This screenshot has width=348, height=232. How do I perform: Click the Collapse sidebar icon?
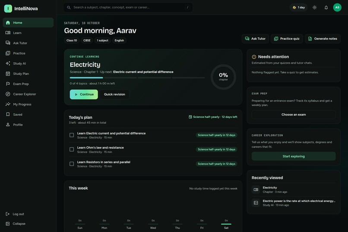tap(7, 224)
